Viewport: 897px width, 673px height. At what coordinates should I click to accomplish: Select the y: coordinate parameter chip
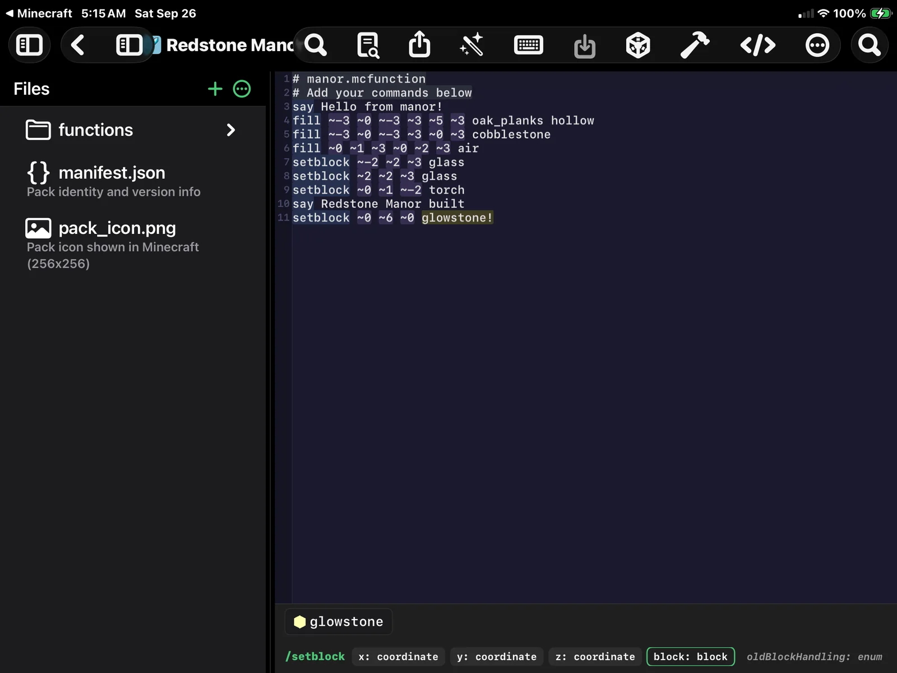[x=497, y=657]
